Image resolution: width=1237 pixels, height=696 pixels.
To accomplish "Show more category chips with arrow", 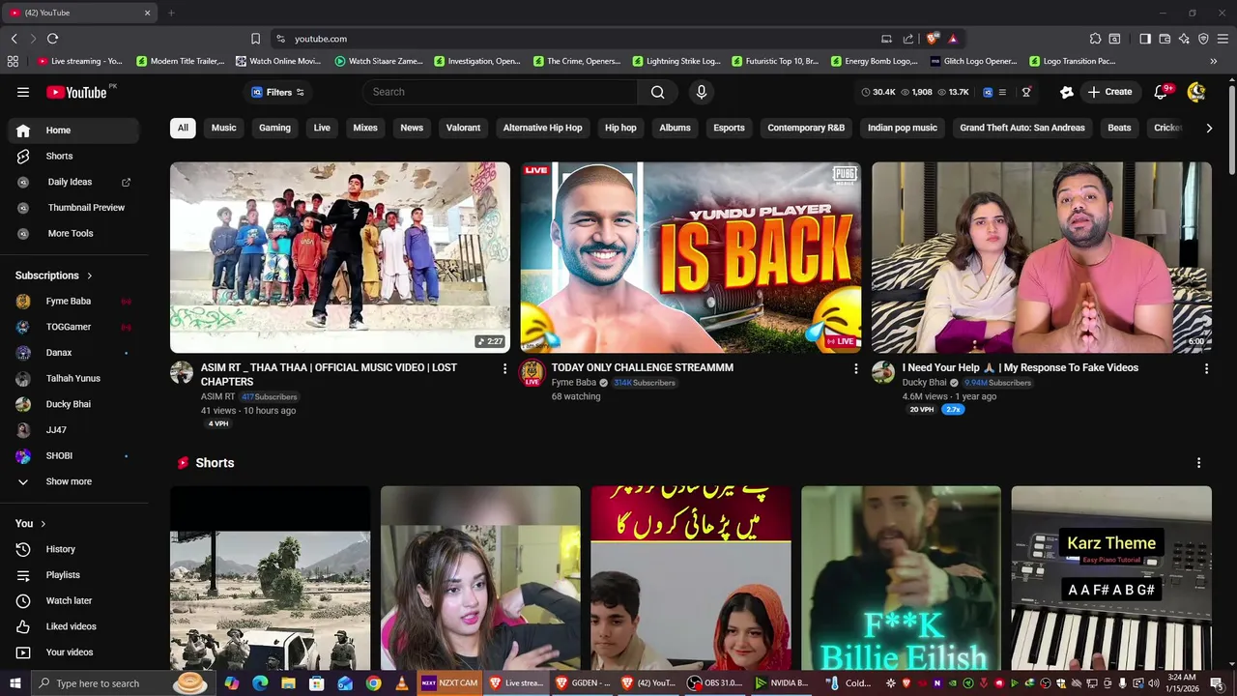I will (1208, 128).
